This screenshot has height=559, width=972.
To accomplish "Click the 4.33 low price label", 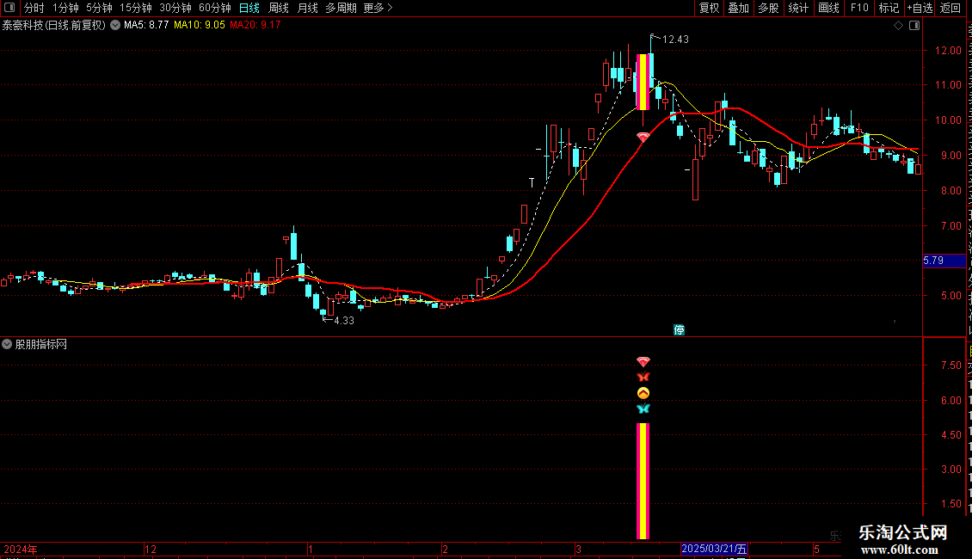I will click(344, 321).
